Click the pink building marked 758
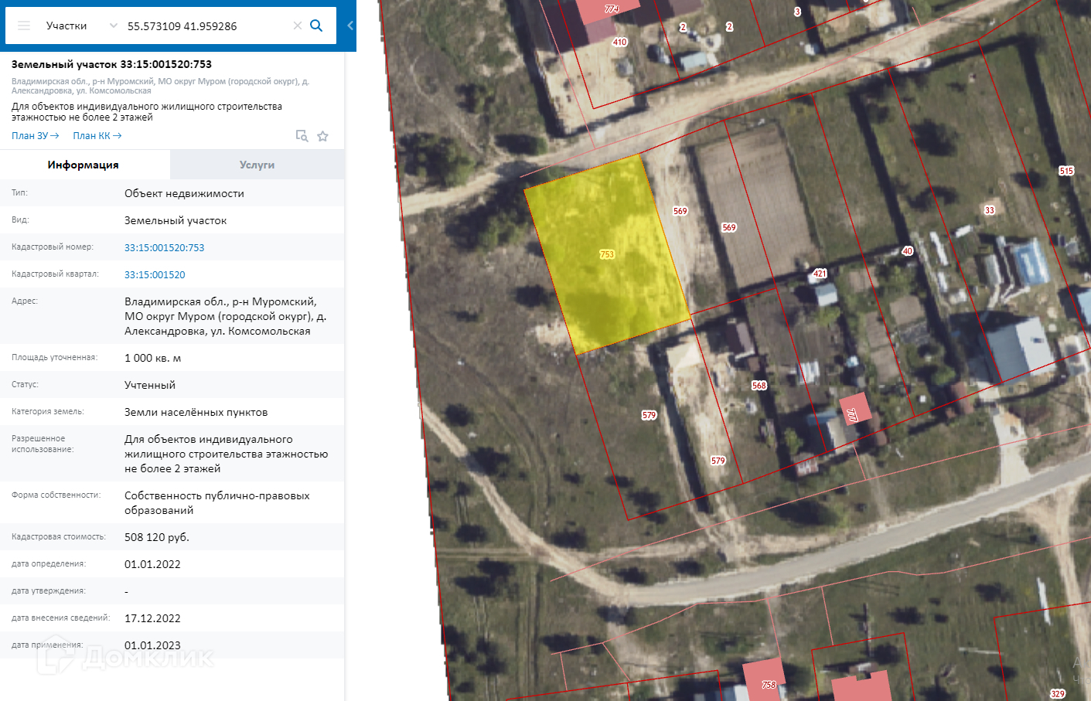This screenshot has width=1091, height=701. pyautogui.click(x=766, y=680)
